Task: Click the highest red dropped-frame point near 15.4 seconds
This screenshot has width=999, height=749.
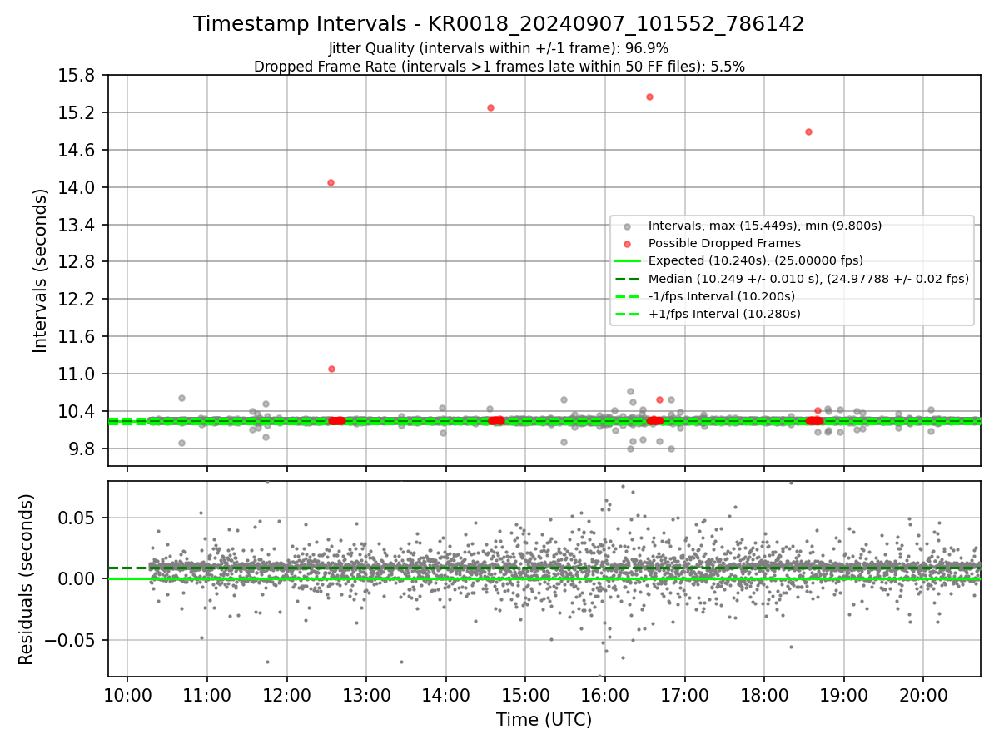Action: coord(649,97)
